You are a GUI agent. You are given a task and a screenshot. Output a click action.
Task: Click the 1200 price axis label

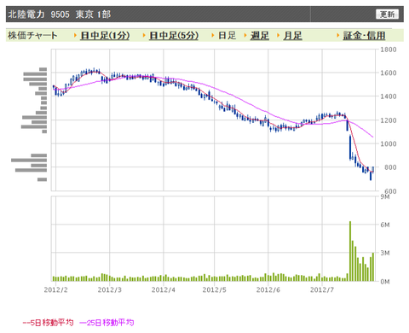(389, 120)
